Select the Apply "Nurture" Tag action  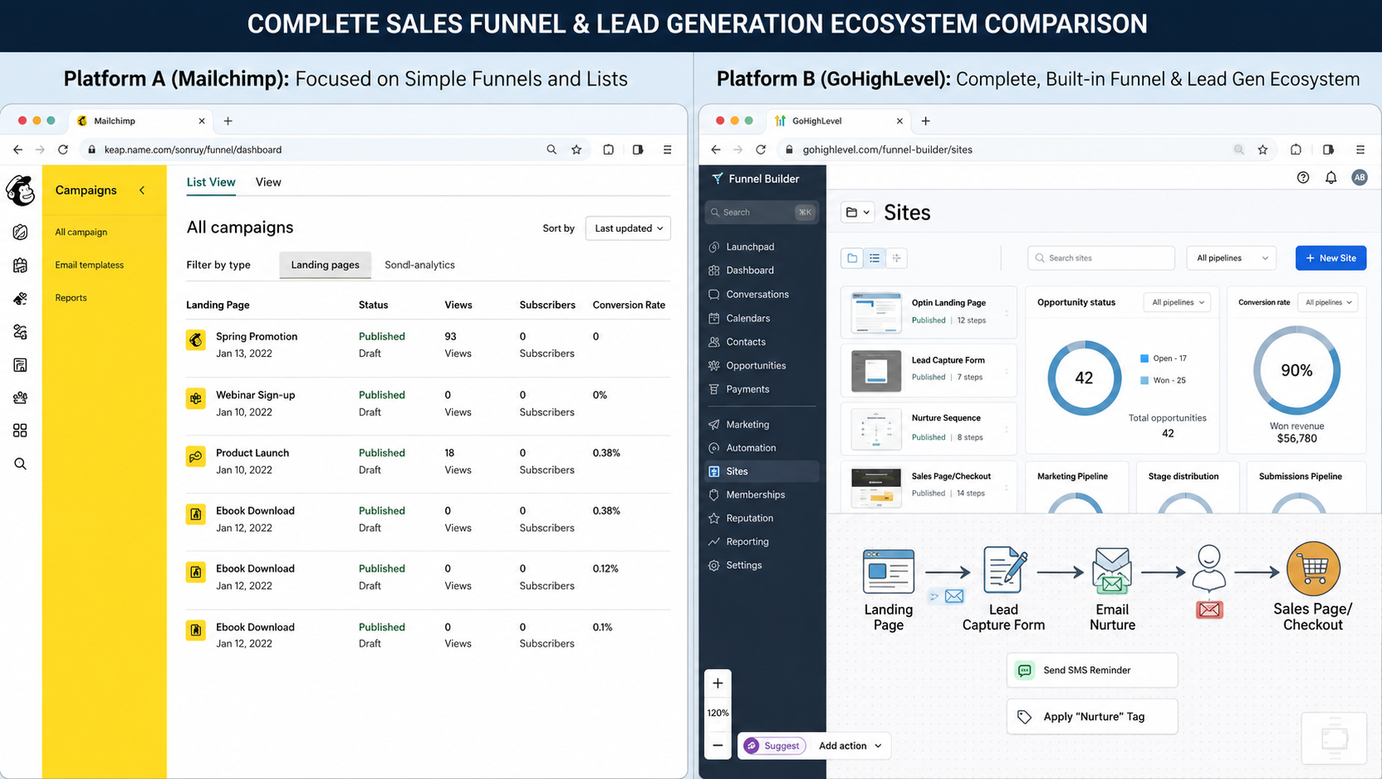[1092, 717]
